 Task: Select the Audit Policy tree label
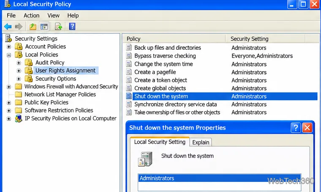(50, 62)
